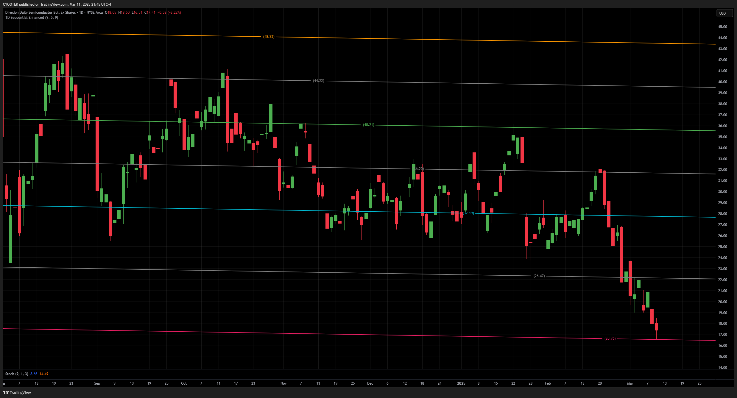Click the -0.58 (-3.22%) change value
This screenshot has width=737, height=398.
(169, 13)
